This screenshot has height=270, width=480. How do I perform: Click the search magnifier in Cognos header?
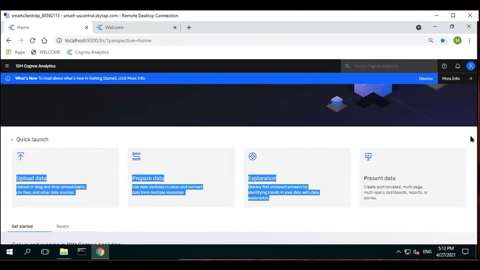[348, 66]
